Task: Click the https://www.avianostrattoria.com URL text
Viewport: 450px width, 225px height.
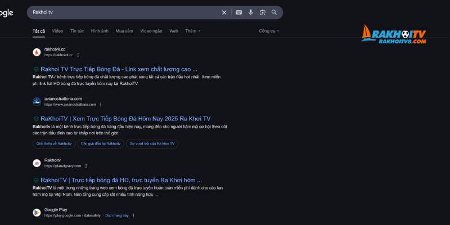Action: coord(70,105)
